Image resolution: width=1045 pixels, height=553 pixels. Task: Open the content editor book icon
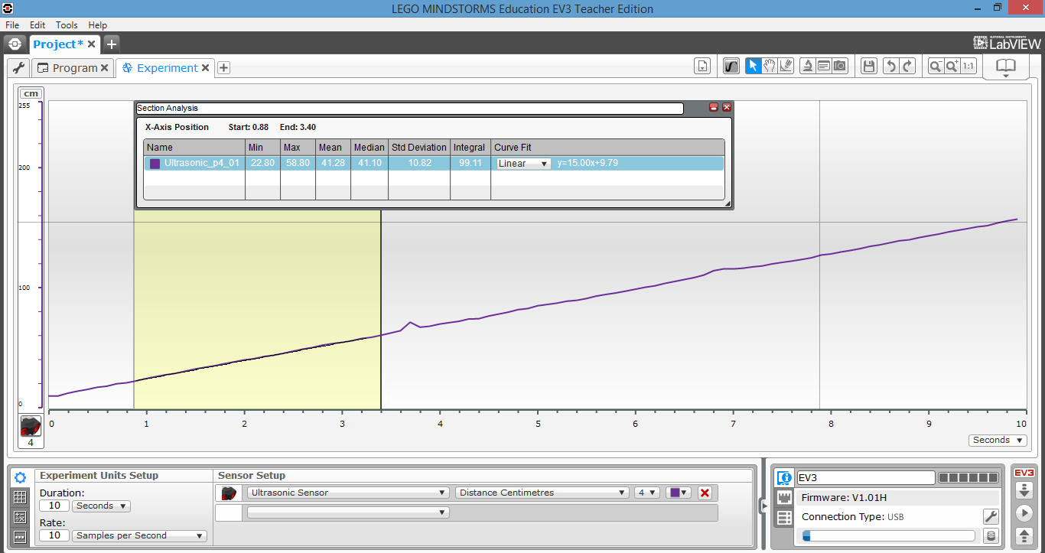click(x=1005, y=67)
